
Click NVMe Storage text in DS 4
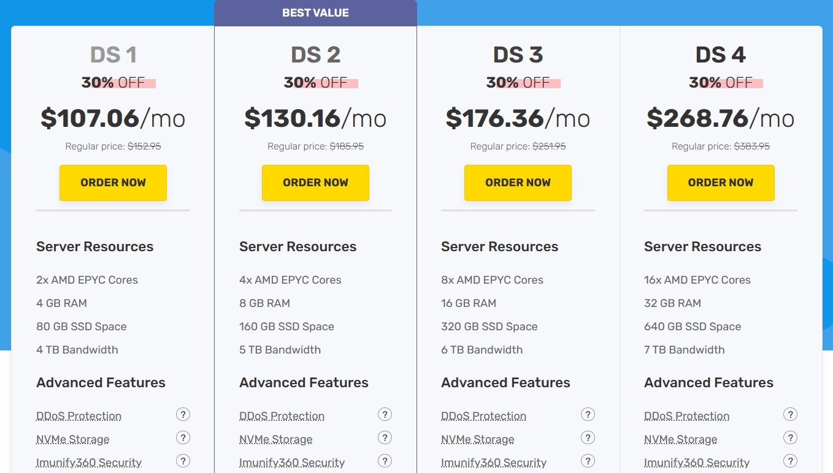click(680, 439)
